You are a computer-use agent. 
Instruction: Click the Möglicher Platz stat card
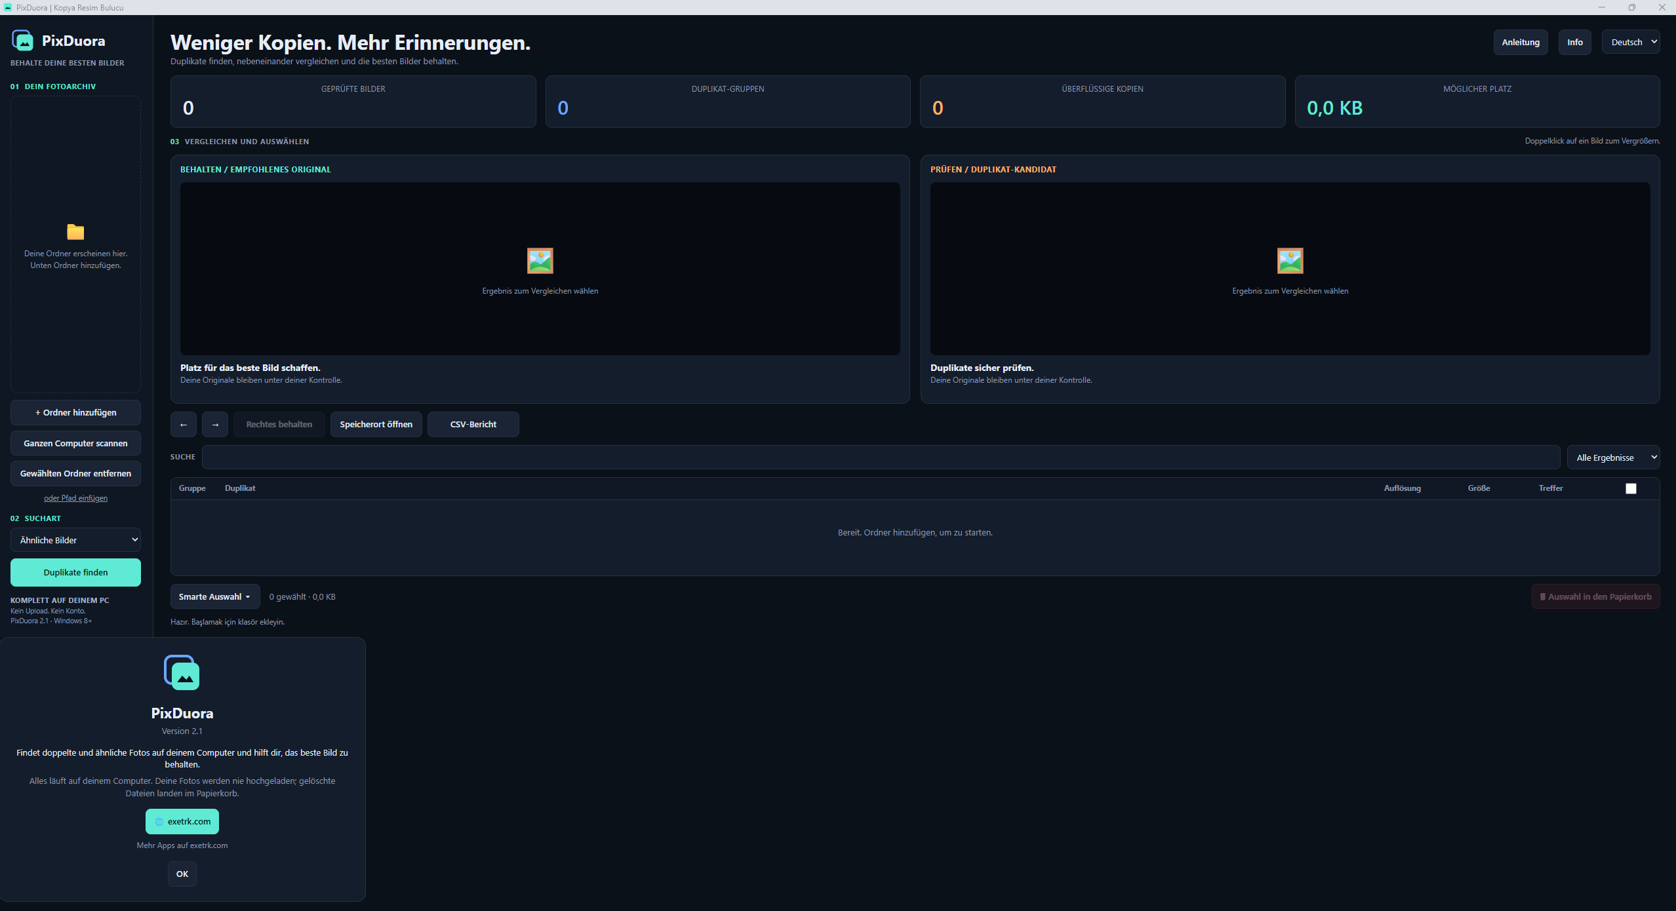click(x=1477, y=102)
